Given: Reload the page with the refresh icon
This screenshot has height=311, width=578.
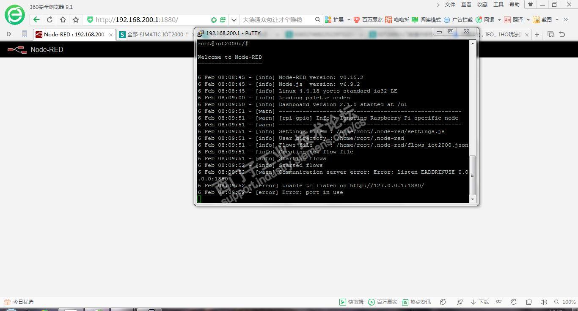Looking at the screenshot, I should pyautogui.click(x=50, y=19).
